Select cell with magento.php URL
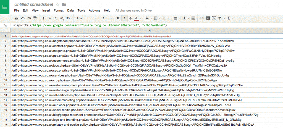The width and height of the screenshot is (283, 129). pos(147,51)
